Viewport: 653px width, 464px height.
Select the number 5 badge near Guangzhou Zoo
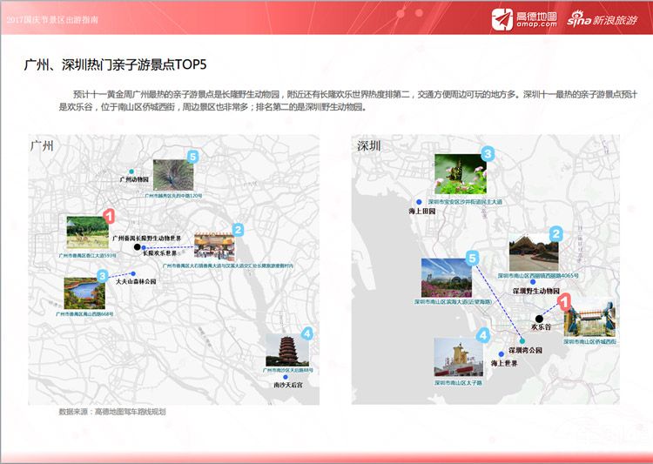[193, 157]
